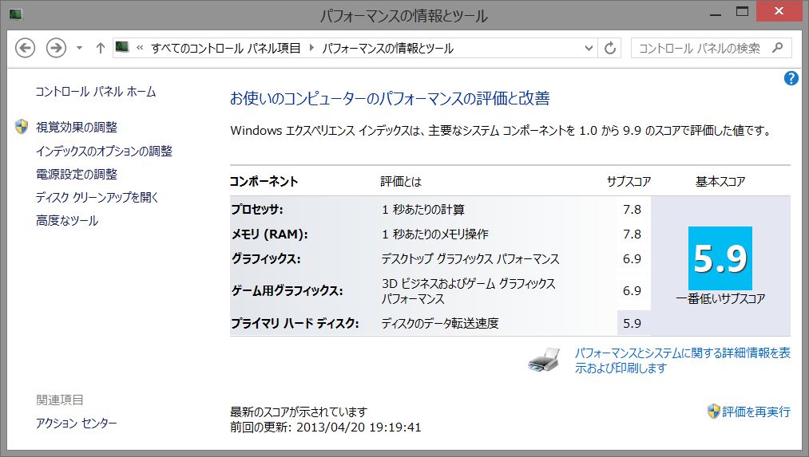Click the processor subscore 7.8
This screenshot has height=457, width=809.
632,210
